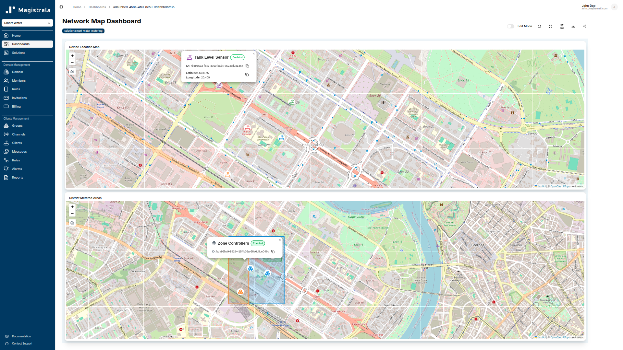Open Alarms from the sidebar

(x=17, y=169)
